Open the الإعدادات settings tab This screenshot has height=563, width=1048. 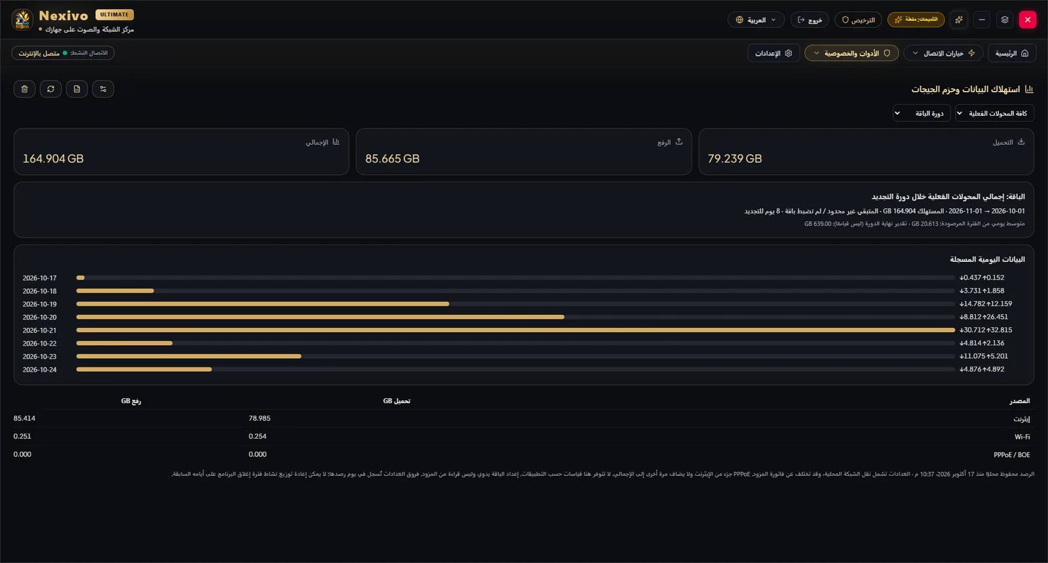click(x=774, y=53)
